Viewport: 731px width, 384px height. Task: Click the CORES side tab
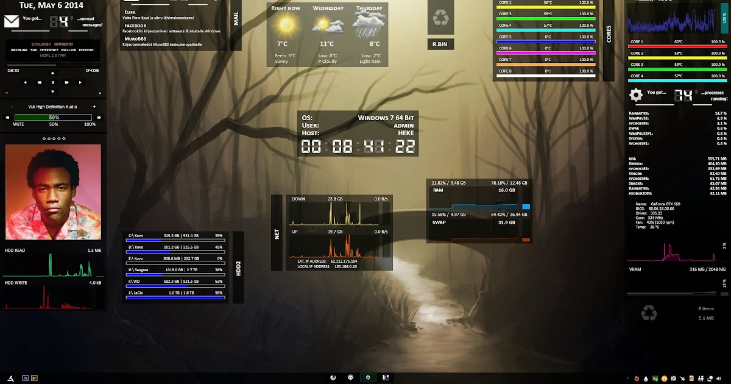point(608,34)
